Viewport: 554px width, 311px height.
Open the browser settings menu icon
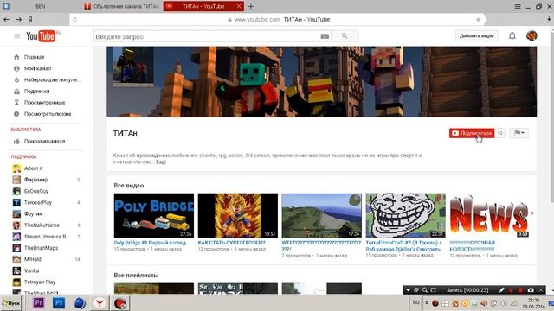point(518,6)
